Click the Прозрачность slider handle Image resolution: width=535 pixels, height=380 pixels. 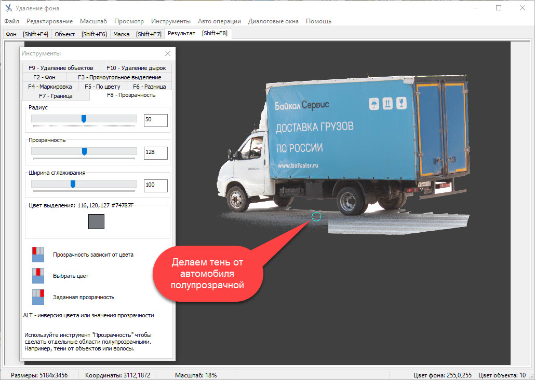[84, 151]
